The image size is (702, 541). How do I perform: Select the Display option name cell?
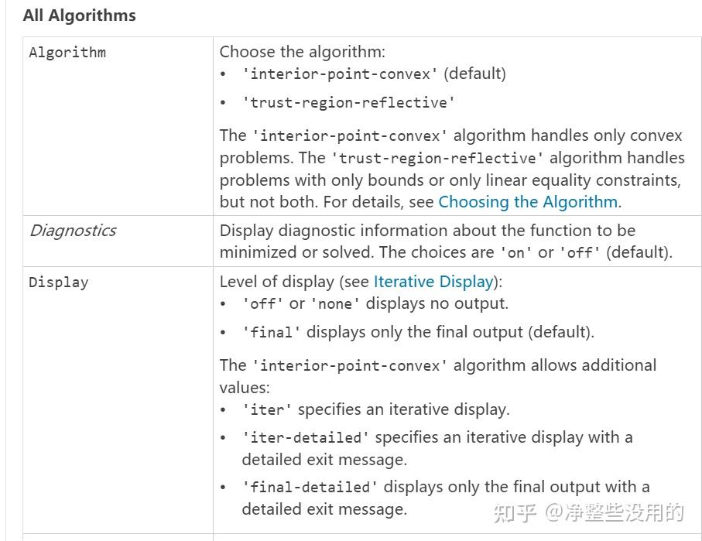click(59, 282)
